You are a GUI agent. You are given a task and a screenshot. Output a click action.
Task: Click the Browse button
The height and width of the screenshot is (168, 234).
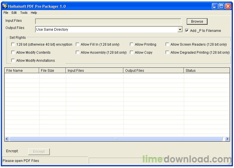[x=197, y=22]
